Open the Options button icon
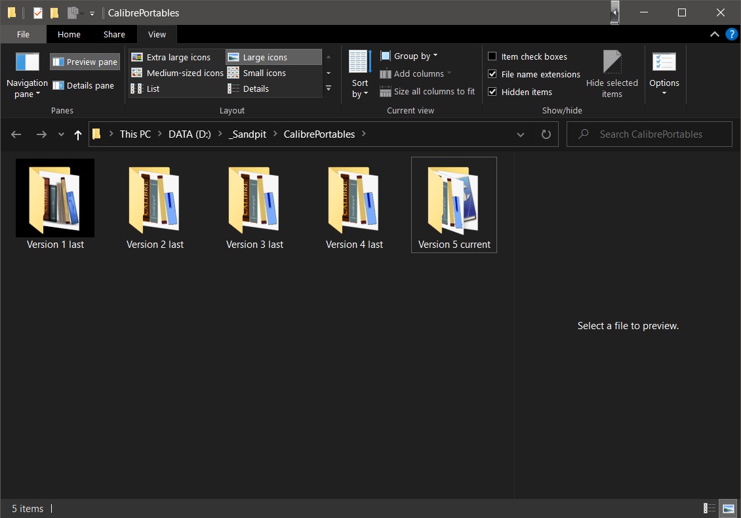The width and height of the screenshot is (741, 518). point(664,63)
